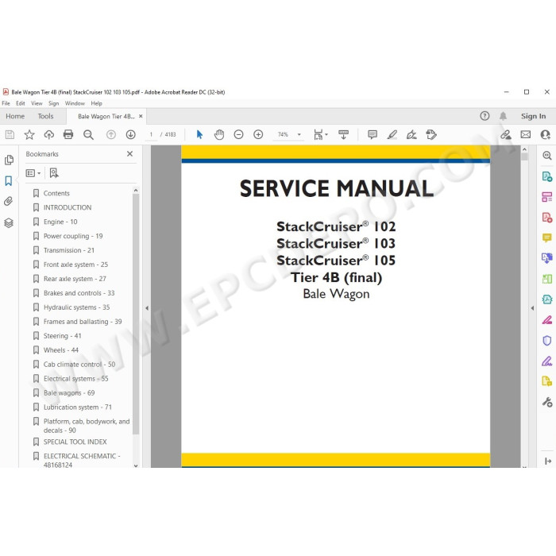The width and height of the screenshot is (556, 556).
Task: Add a new bookmark icon
Action: tap(54, 173)
